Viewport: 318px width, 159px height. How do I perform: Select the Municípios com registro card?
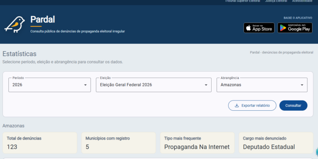click(118, 143)
